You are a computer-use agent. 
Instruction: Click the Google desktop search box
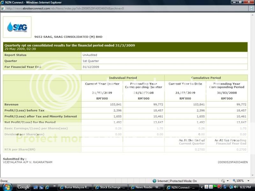pos(24,187)
